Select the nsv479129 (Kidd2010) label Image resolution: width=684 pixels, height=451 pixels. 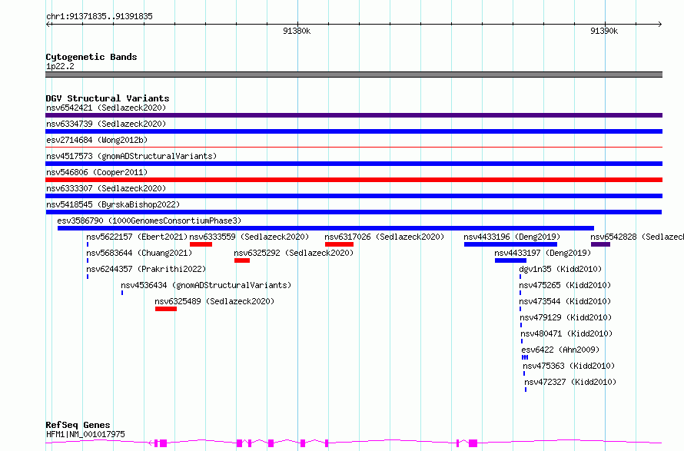[566, 317]
